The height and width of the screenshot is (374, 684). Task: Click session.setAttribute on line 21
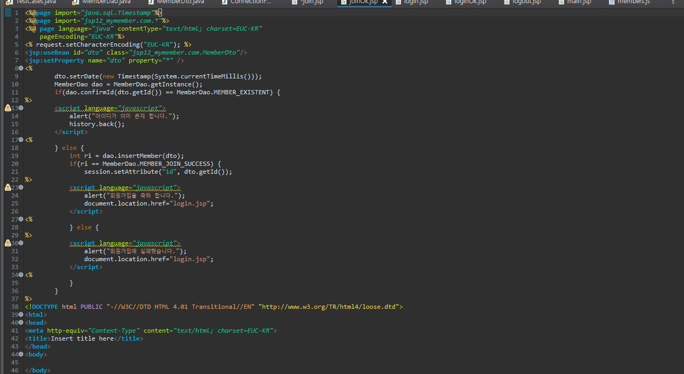point(121,172)
